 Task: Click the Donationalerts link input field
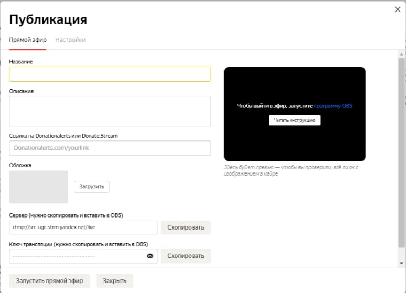[x=110, y=148]
